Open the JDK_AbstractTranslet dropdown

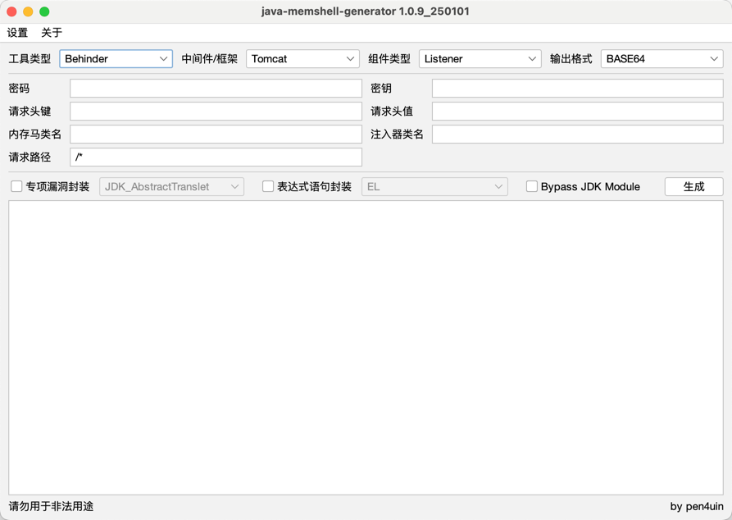pyautogui.click(x=171, y=187)
